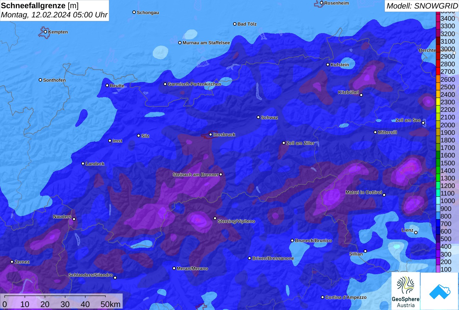
Task: Click the Rosenheim city marker
Action: tap(322, 3)
